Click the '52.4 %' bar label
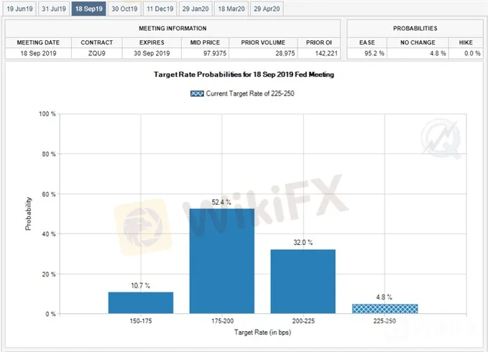488x352 pixels. [221, 203]
